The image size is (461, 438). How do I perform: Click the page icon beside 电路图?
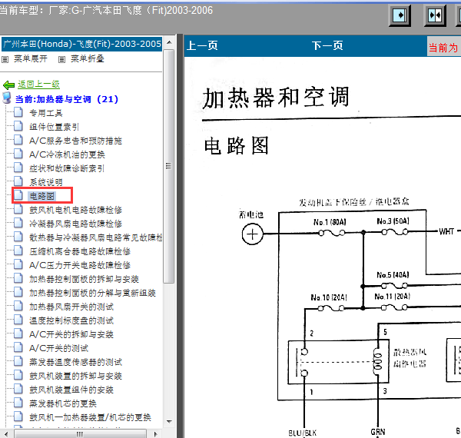click(x=18, y=195)
